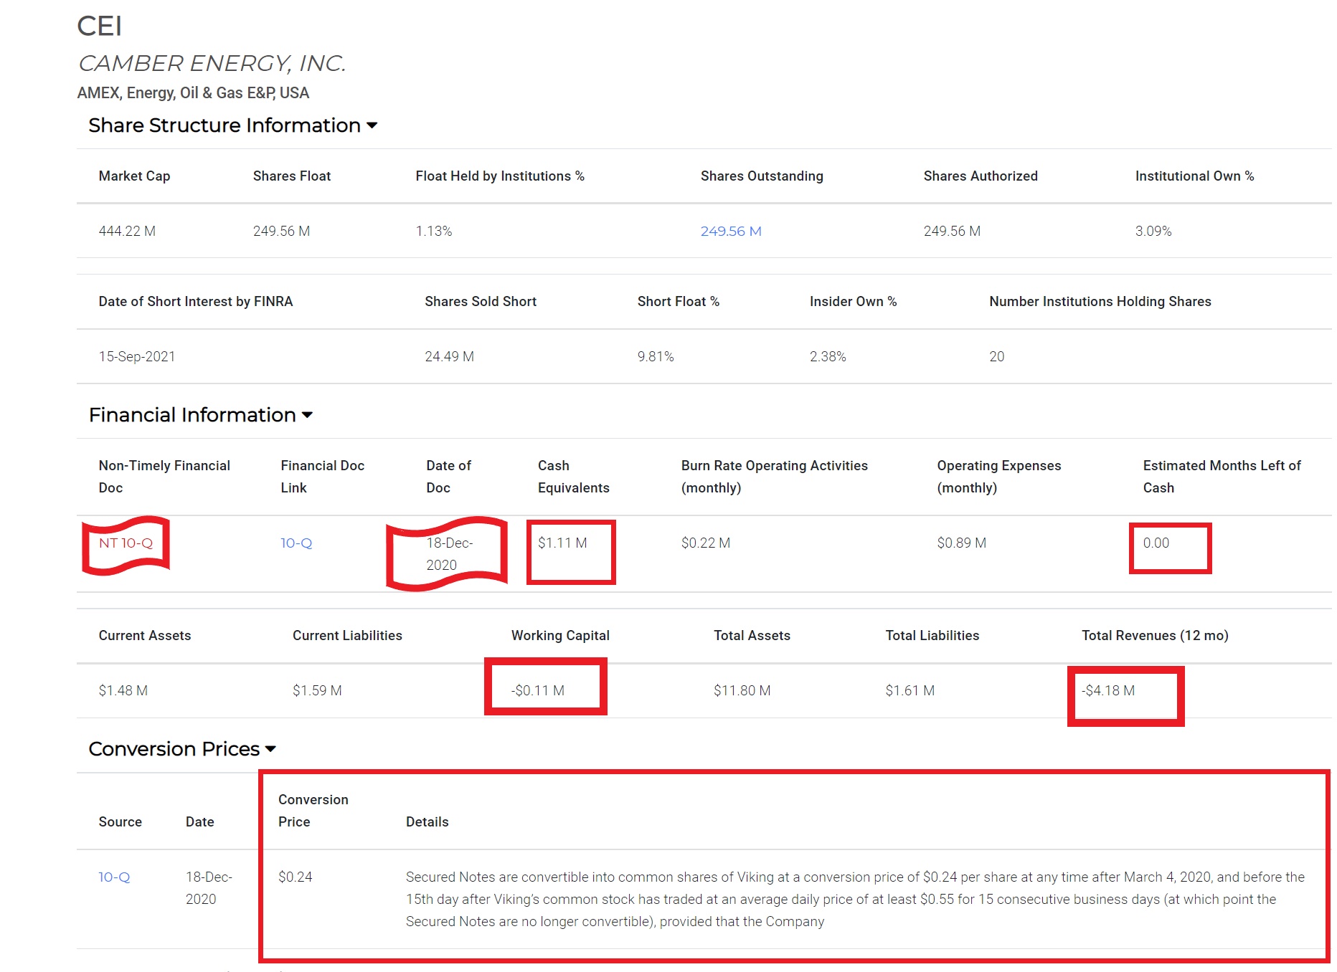Viewport: 1337px width, 972px height.
Task: Click the Float Held by Institutions % header
Action: [x=500, y=176]
